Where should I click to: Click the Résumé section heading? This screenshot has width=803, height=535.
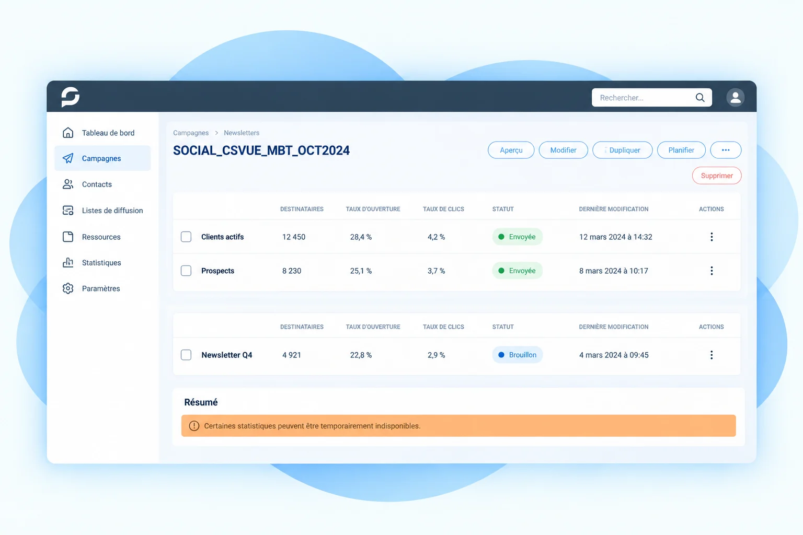pos(201,402)
